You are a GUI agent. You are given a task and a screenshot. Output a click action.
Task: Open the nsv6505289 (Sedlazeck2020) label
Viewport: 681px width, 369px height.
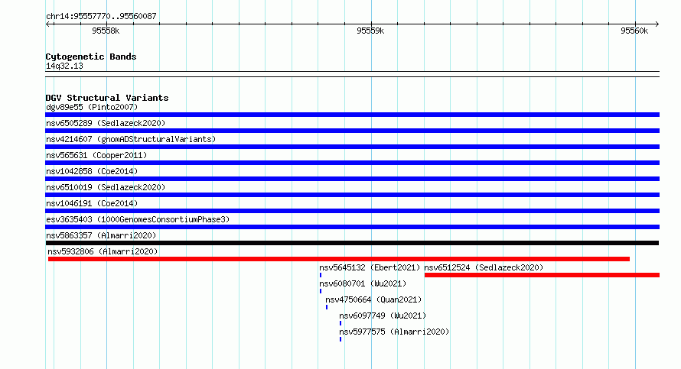106,123
